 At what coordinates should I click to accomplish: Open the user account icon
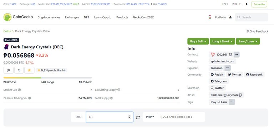[230, 17]
